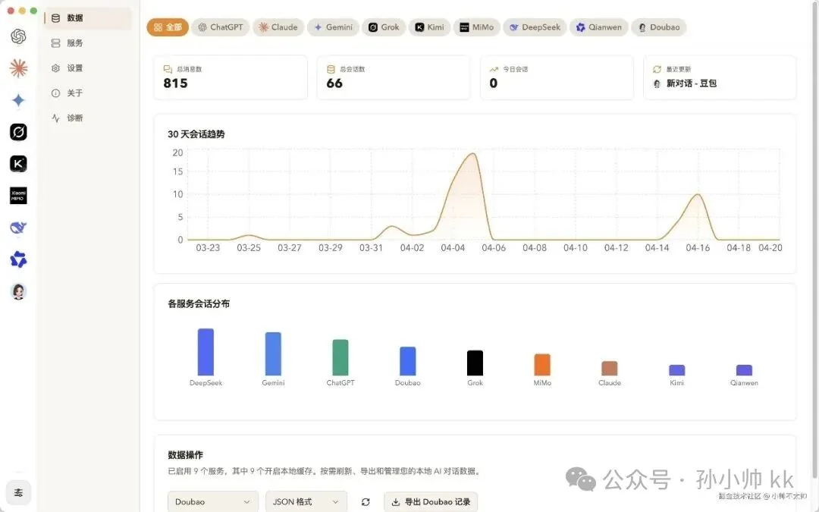Click the refresh icon beside the format dropdown

366,501
